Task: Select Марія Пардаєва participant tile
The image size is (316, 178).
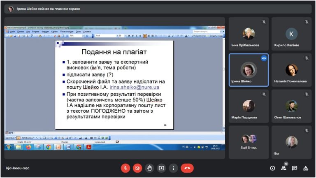Action: pyautogui.click(x=249, y=106)
